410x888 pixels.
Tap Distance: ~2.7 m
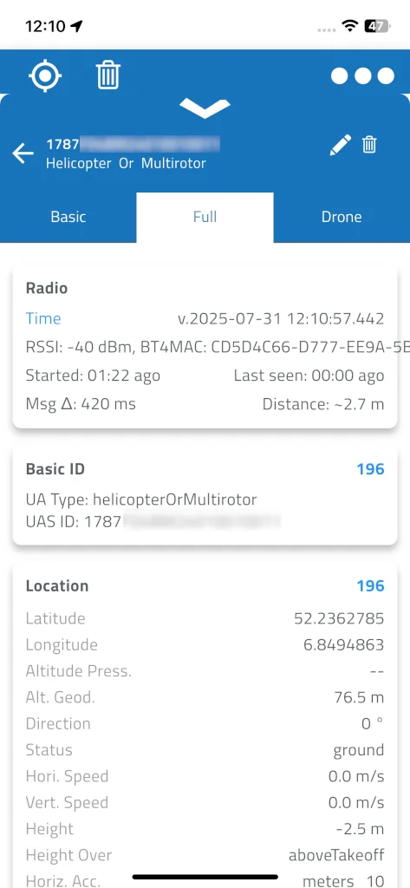323,404
